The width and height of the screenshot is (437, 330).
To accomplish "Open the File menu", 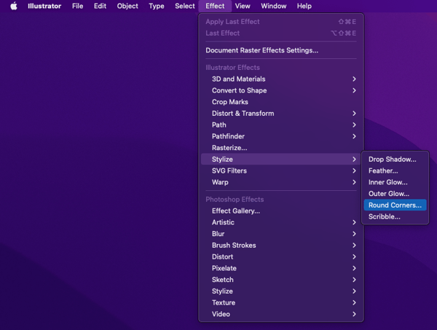I will [x=77, y=6].
